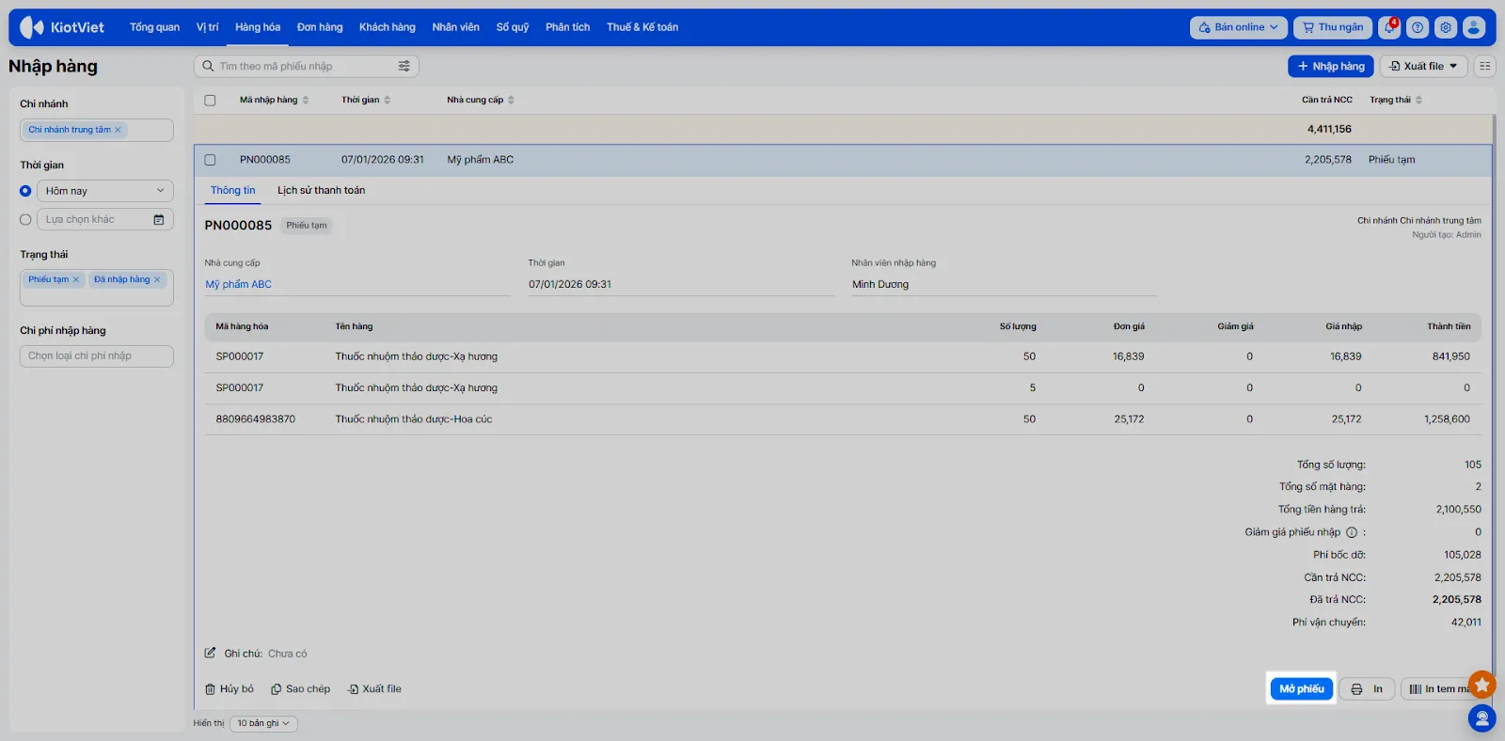The image size is (1505, 741).
Task: Open the column display settings icon
Action: [1484, 66]
